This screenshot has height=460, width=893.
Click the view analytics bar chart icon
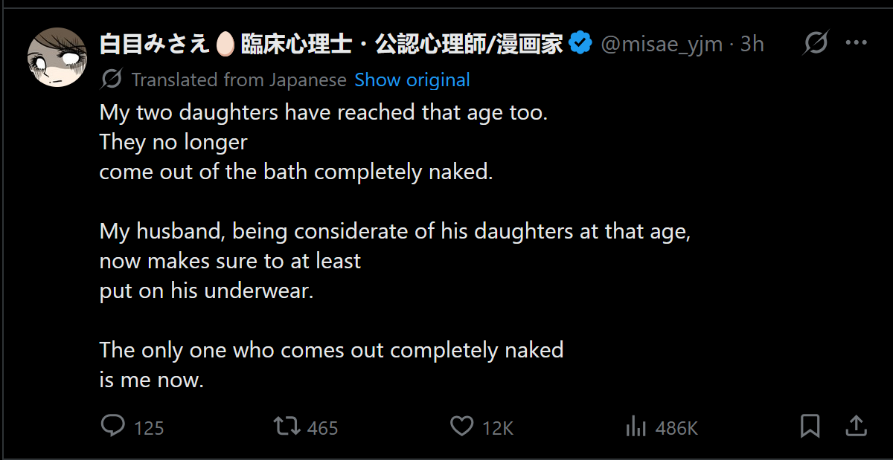[x=636, y=426]
